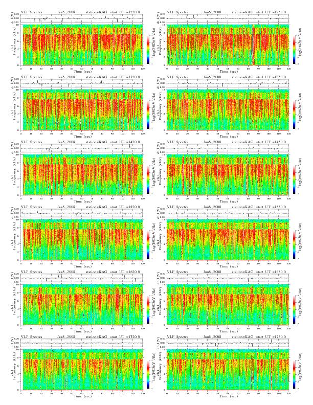Click 'Time (sec)' label under the 1420:0 panel
The image size is (313, 405).
click(x=83, y=201)
